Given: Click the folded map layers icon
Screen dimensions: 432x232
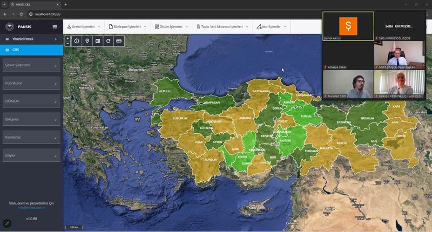Looking at the screenshot, I should [x=98, y=41].
